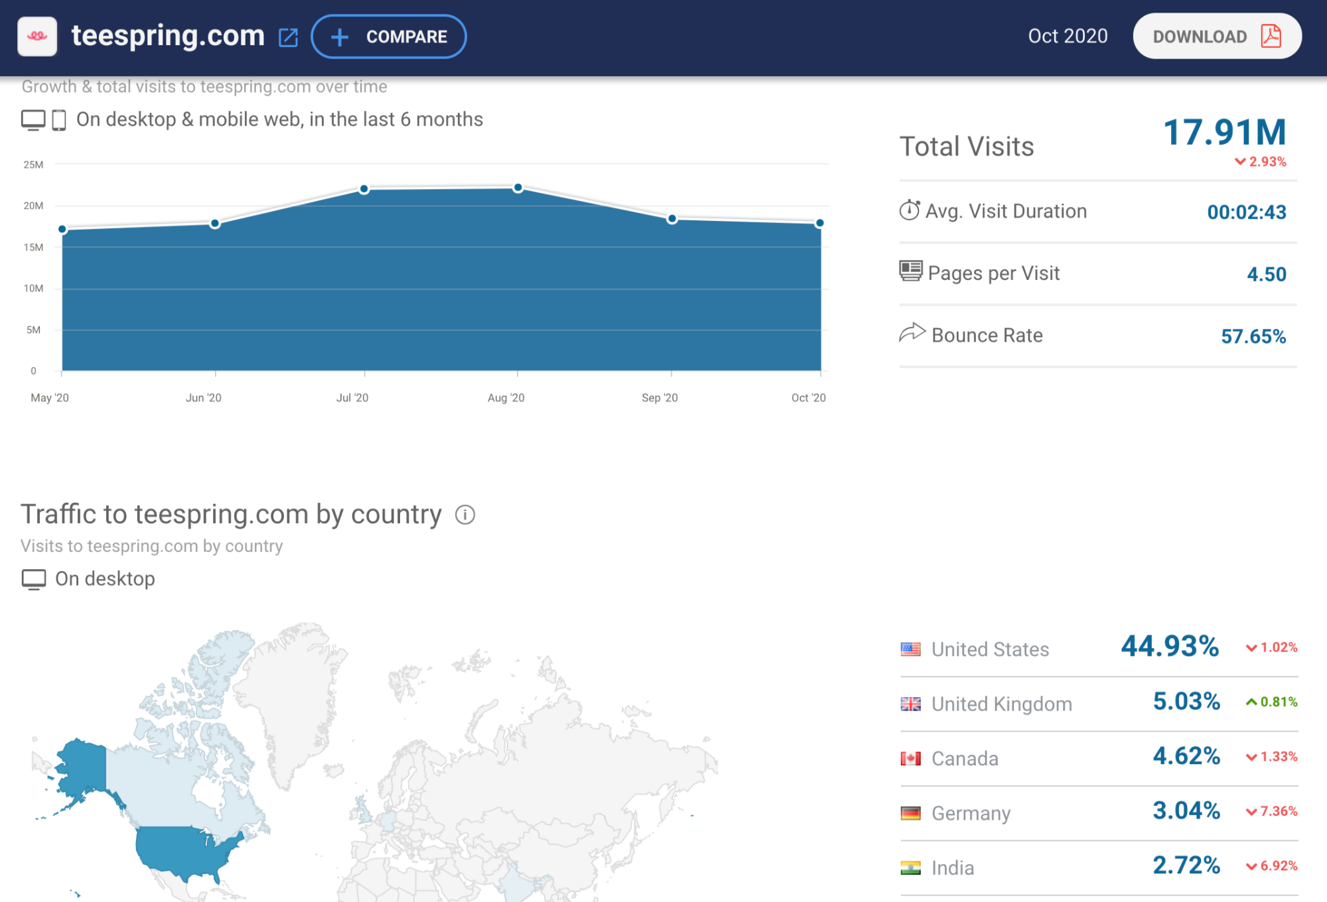Click the 2.93% decrease indicator
The image size is (1327, 902).
pos(1260,162)
